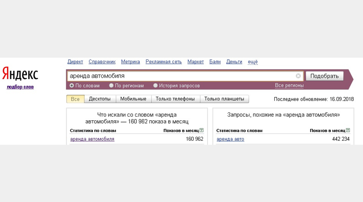363x202 pixels.
Task: Open the Маркет link
Action: click(195, 61)
